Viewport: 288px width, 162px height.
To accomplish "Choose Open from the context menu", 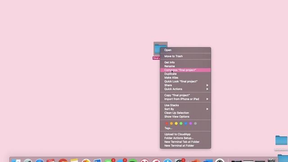I will pos(185,50).
